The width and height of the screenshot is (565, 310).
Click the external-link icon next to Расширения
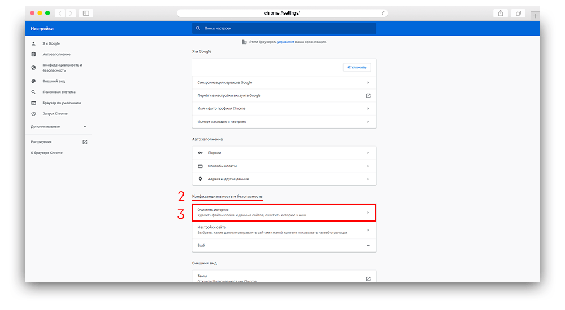tap(85, 142)
